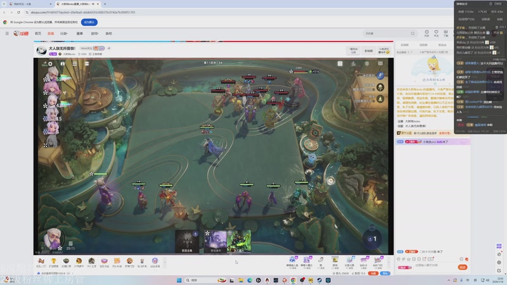Image resolution: width=507 pixels, height=285 pixels.
Task: Click the task progress box showing 0/3
Action: pyautogui.click(x=353, y=51)
